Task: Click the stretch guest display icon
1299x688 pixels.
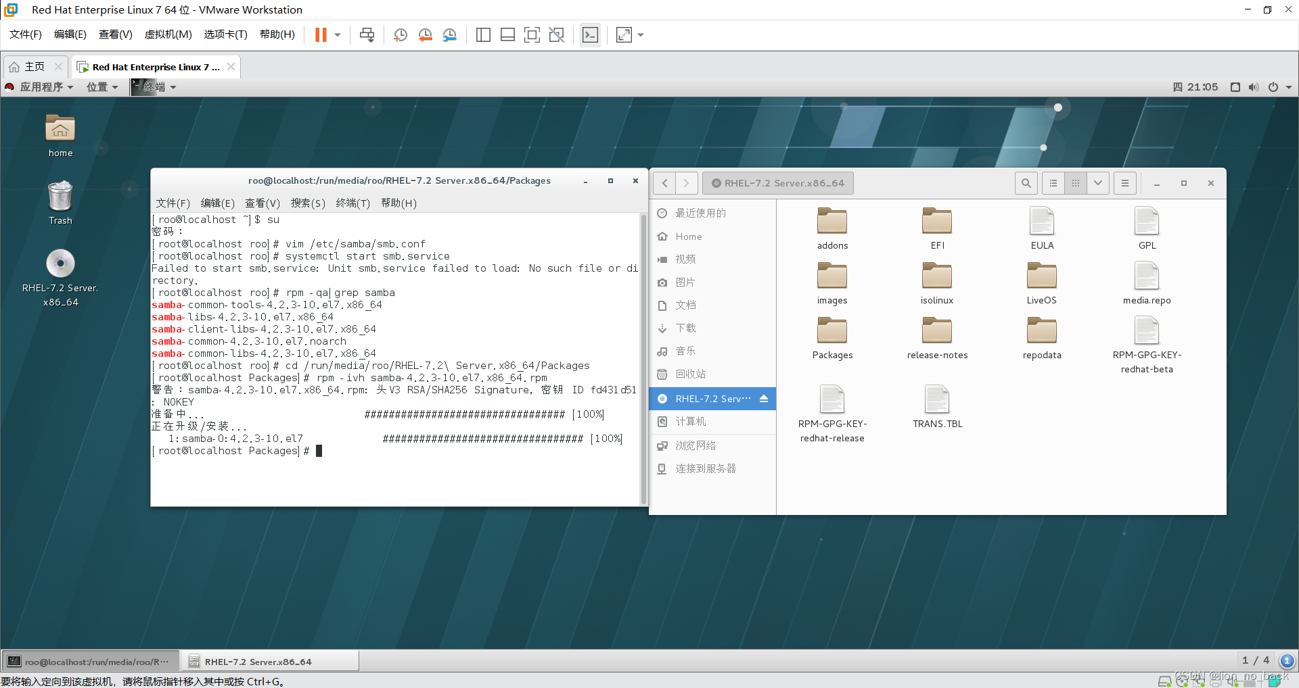Action: click(x=624, y=34)
